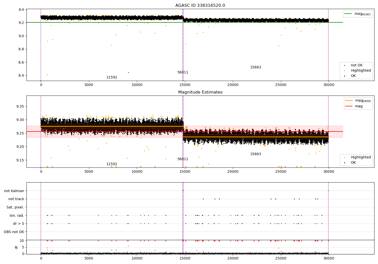Click y-axis tick '9.4' on top plot
The width and height of the screenshot is (378, 264).
point(21,10)
